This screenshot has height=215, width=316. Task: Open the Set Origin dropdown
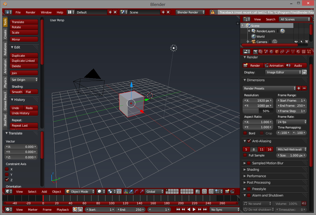pyautogui.click(x=24, y=80)
